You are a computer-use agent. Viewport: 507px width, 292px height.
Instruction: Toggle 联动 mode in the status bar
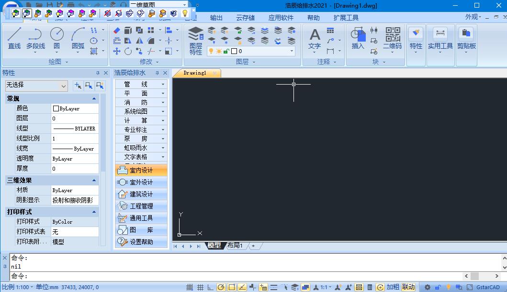tap(407, 287)
